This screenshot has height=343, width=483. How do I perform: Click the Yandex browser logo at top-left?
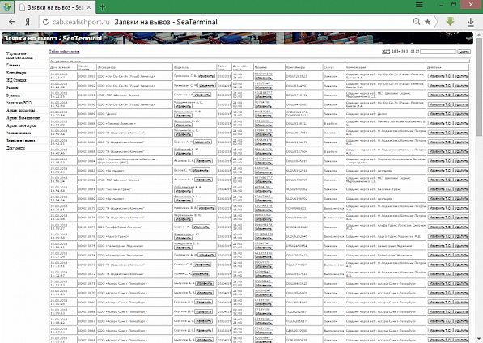tap(6, 6)
